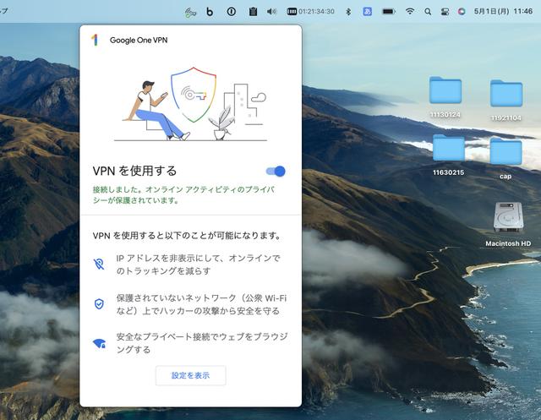
Task: Open Google One VPN key menu bar icon
Action: [190, 12]
